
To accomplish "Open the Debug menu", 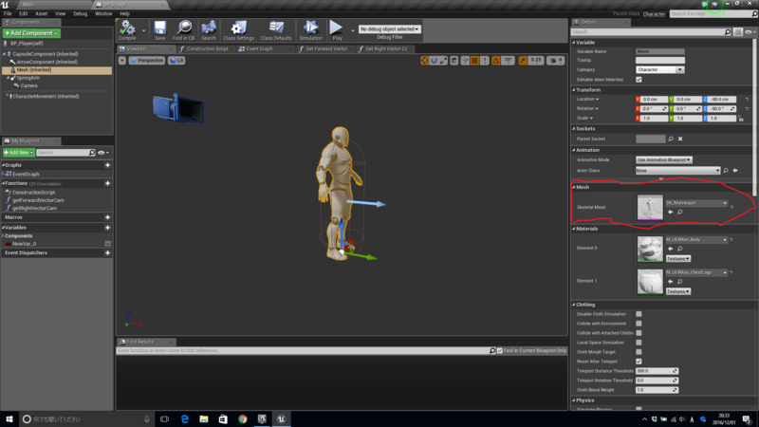I will pyautogui.click(x=80, y=13).
